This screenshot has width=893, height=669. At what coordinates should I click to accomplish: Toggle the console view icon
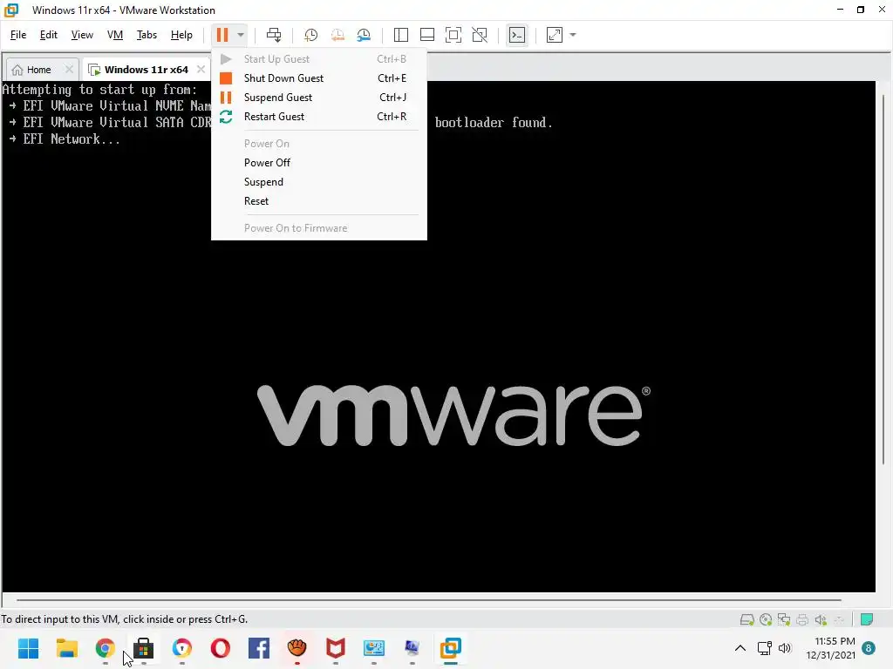point(517,35)
